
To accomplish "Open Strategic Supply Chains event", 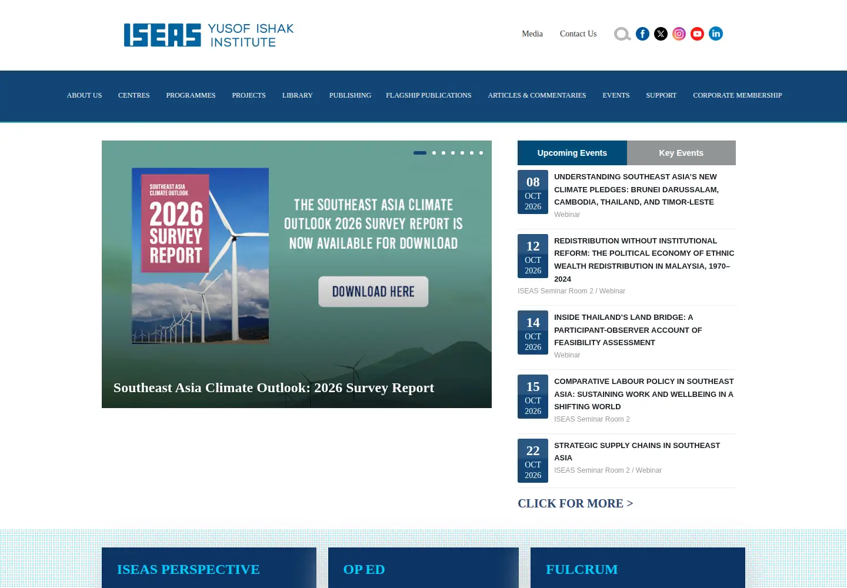I will point(637,452).
